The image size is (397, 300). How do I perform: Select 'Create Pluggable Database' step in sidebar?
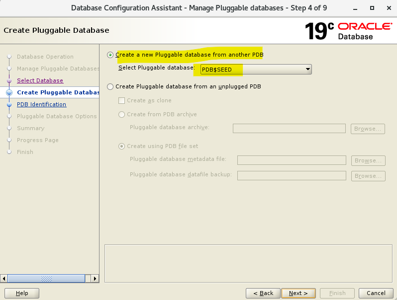58,92
